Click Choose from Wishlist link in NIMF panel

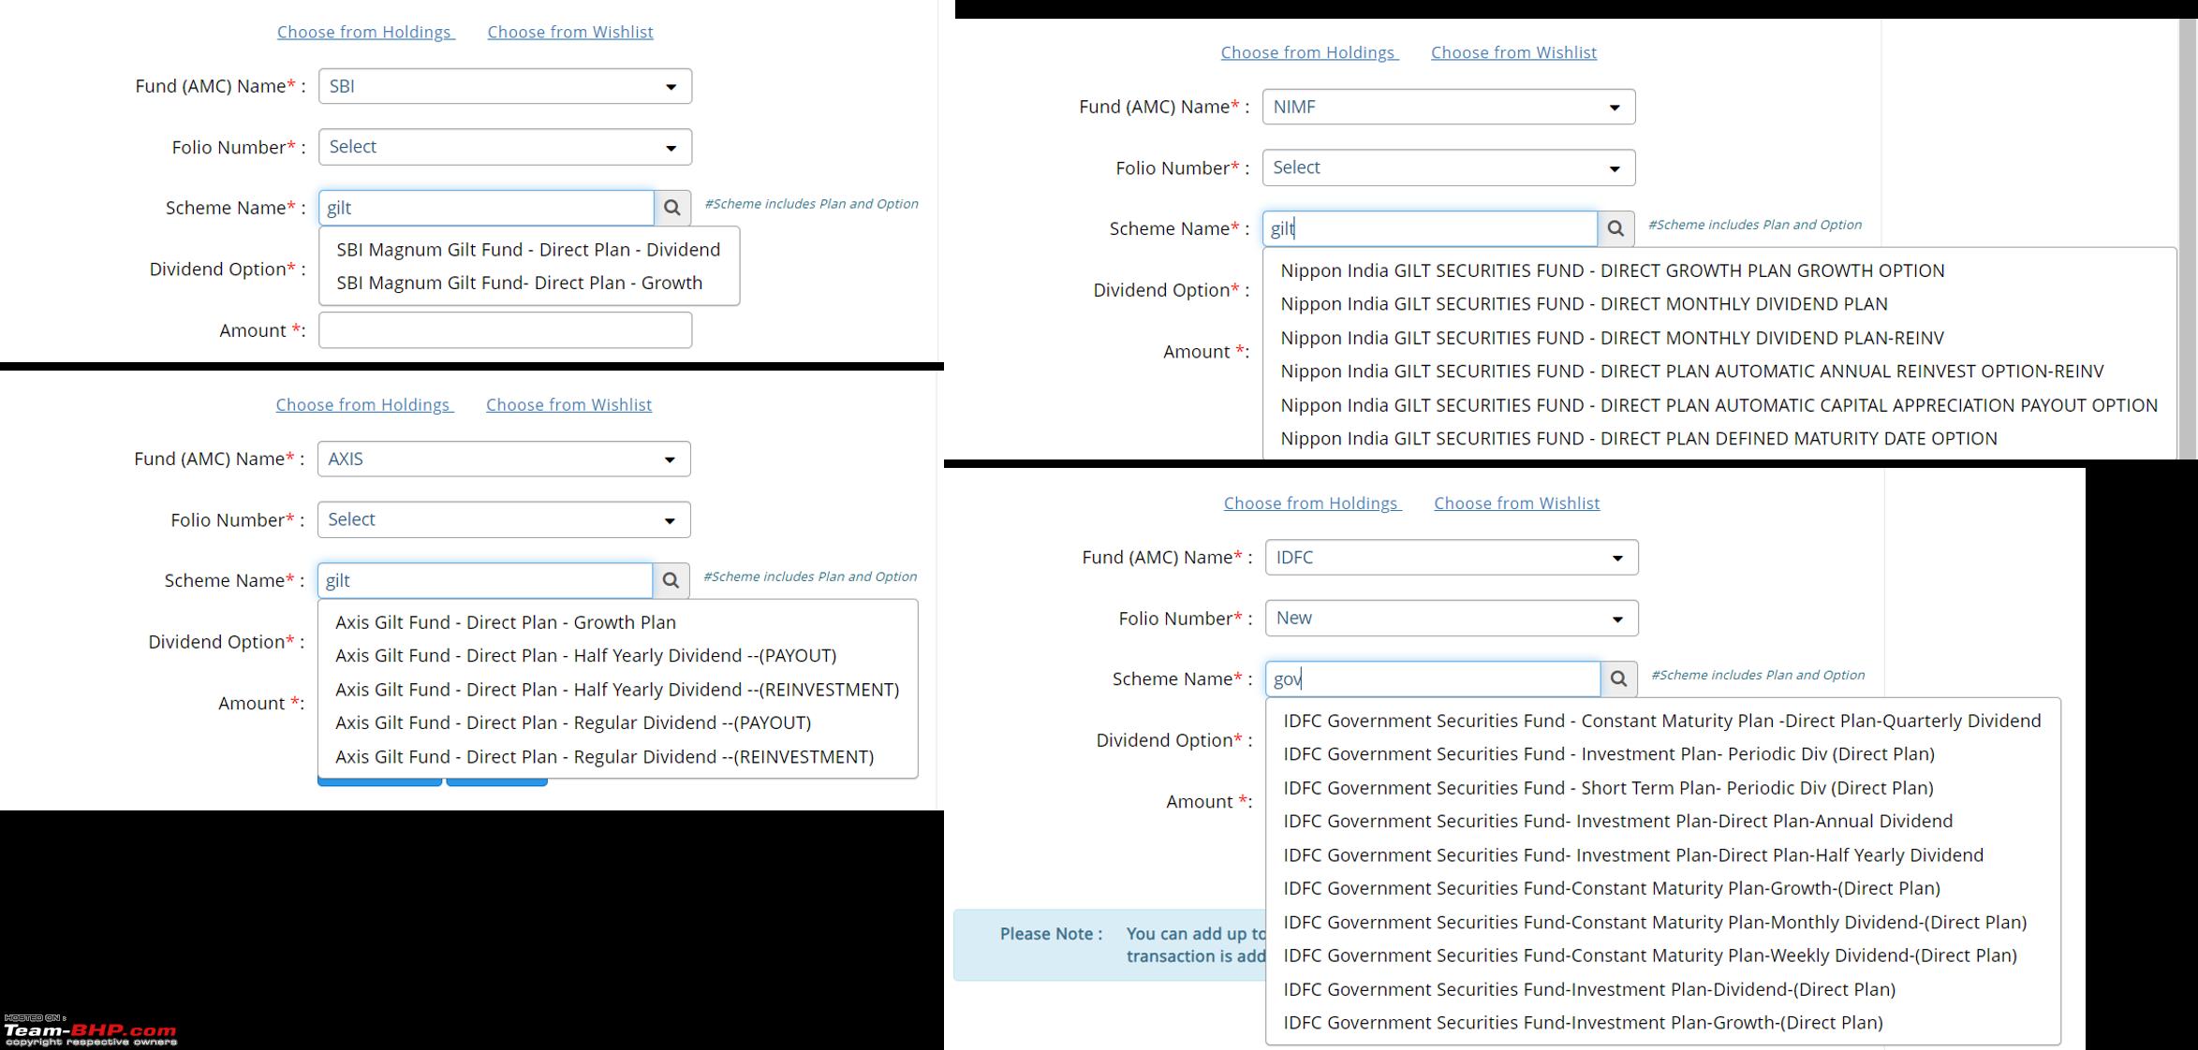[x=1513, y=52]
